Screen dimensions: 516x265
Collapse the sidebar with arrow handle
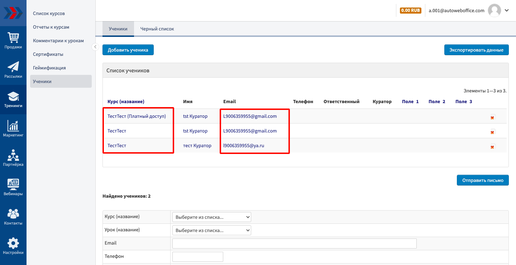pos(95,47)
